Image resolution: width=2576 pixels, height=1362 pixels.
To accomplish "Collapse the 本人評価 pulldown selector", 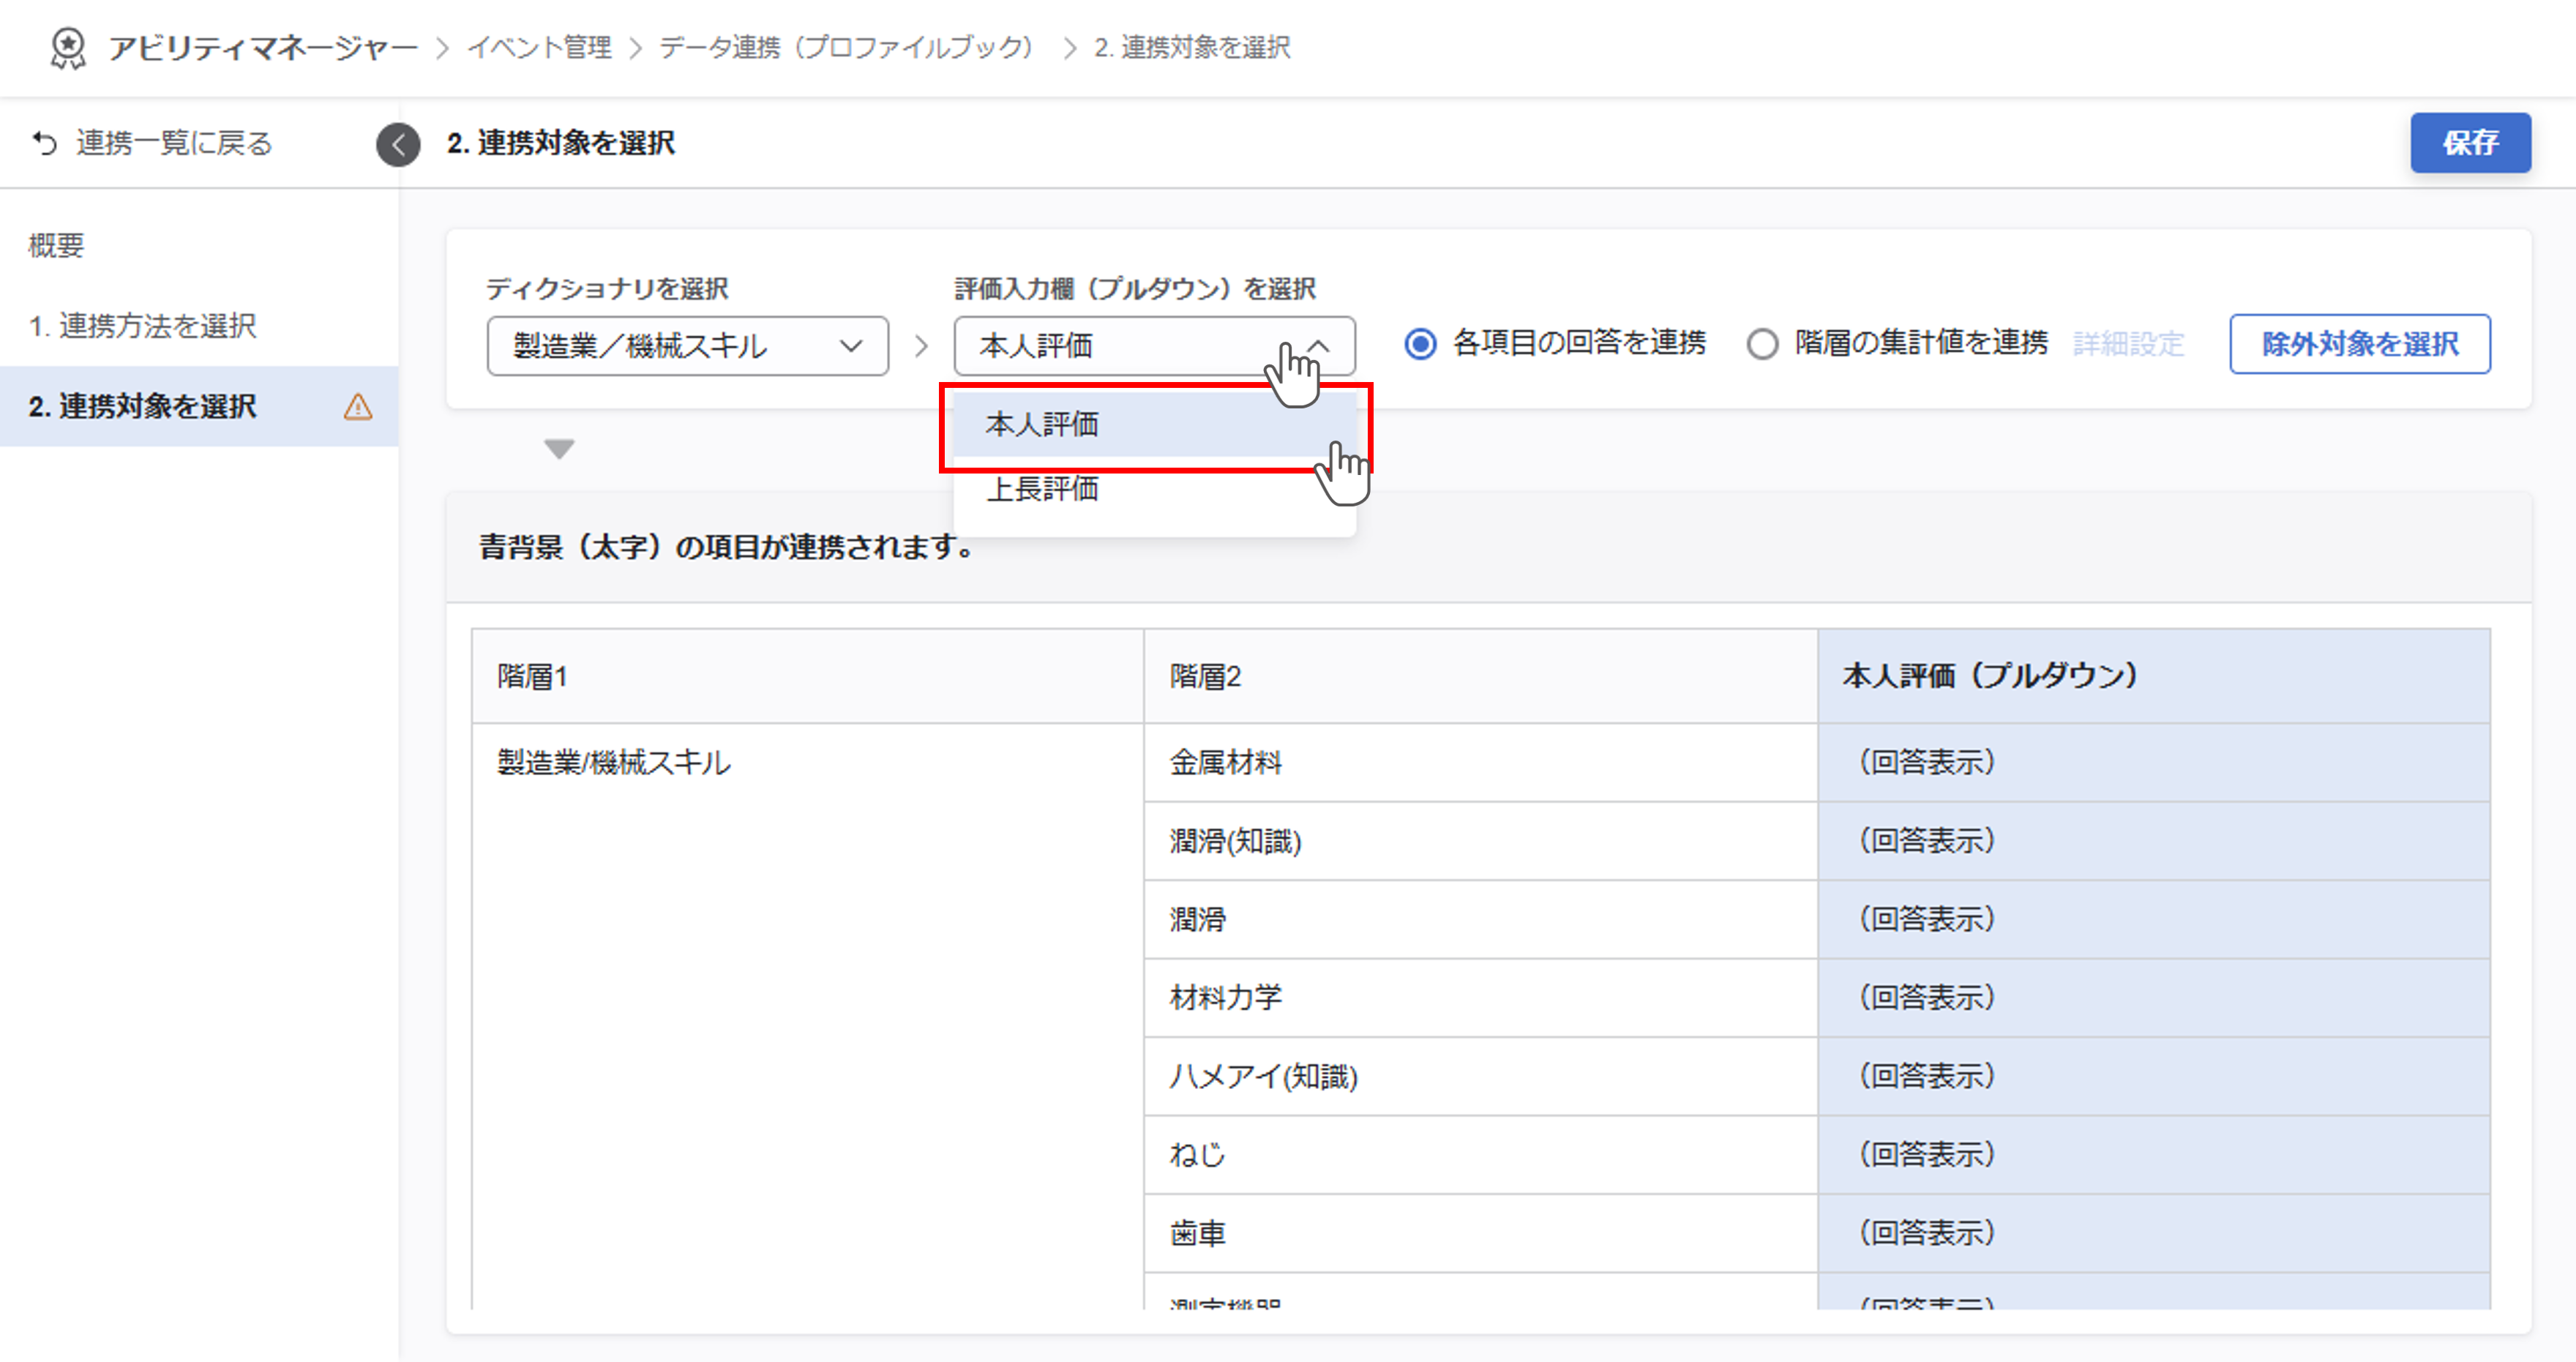I will tap(1154, 346).
